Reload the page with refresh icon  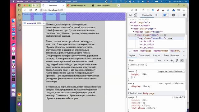click(x=36, y=10)
